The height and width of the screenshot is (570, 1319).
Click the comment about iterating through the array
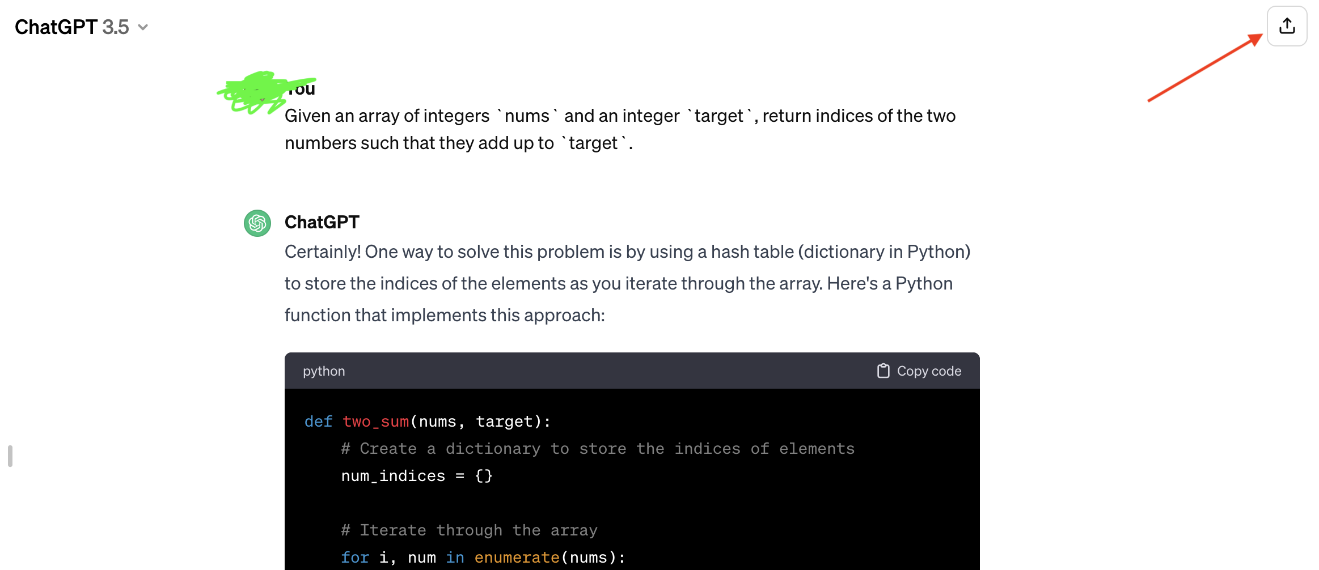(468, 530)
